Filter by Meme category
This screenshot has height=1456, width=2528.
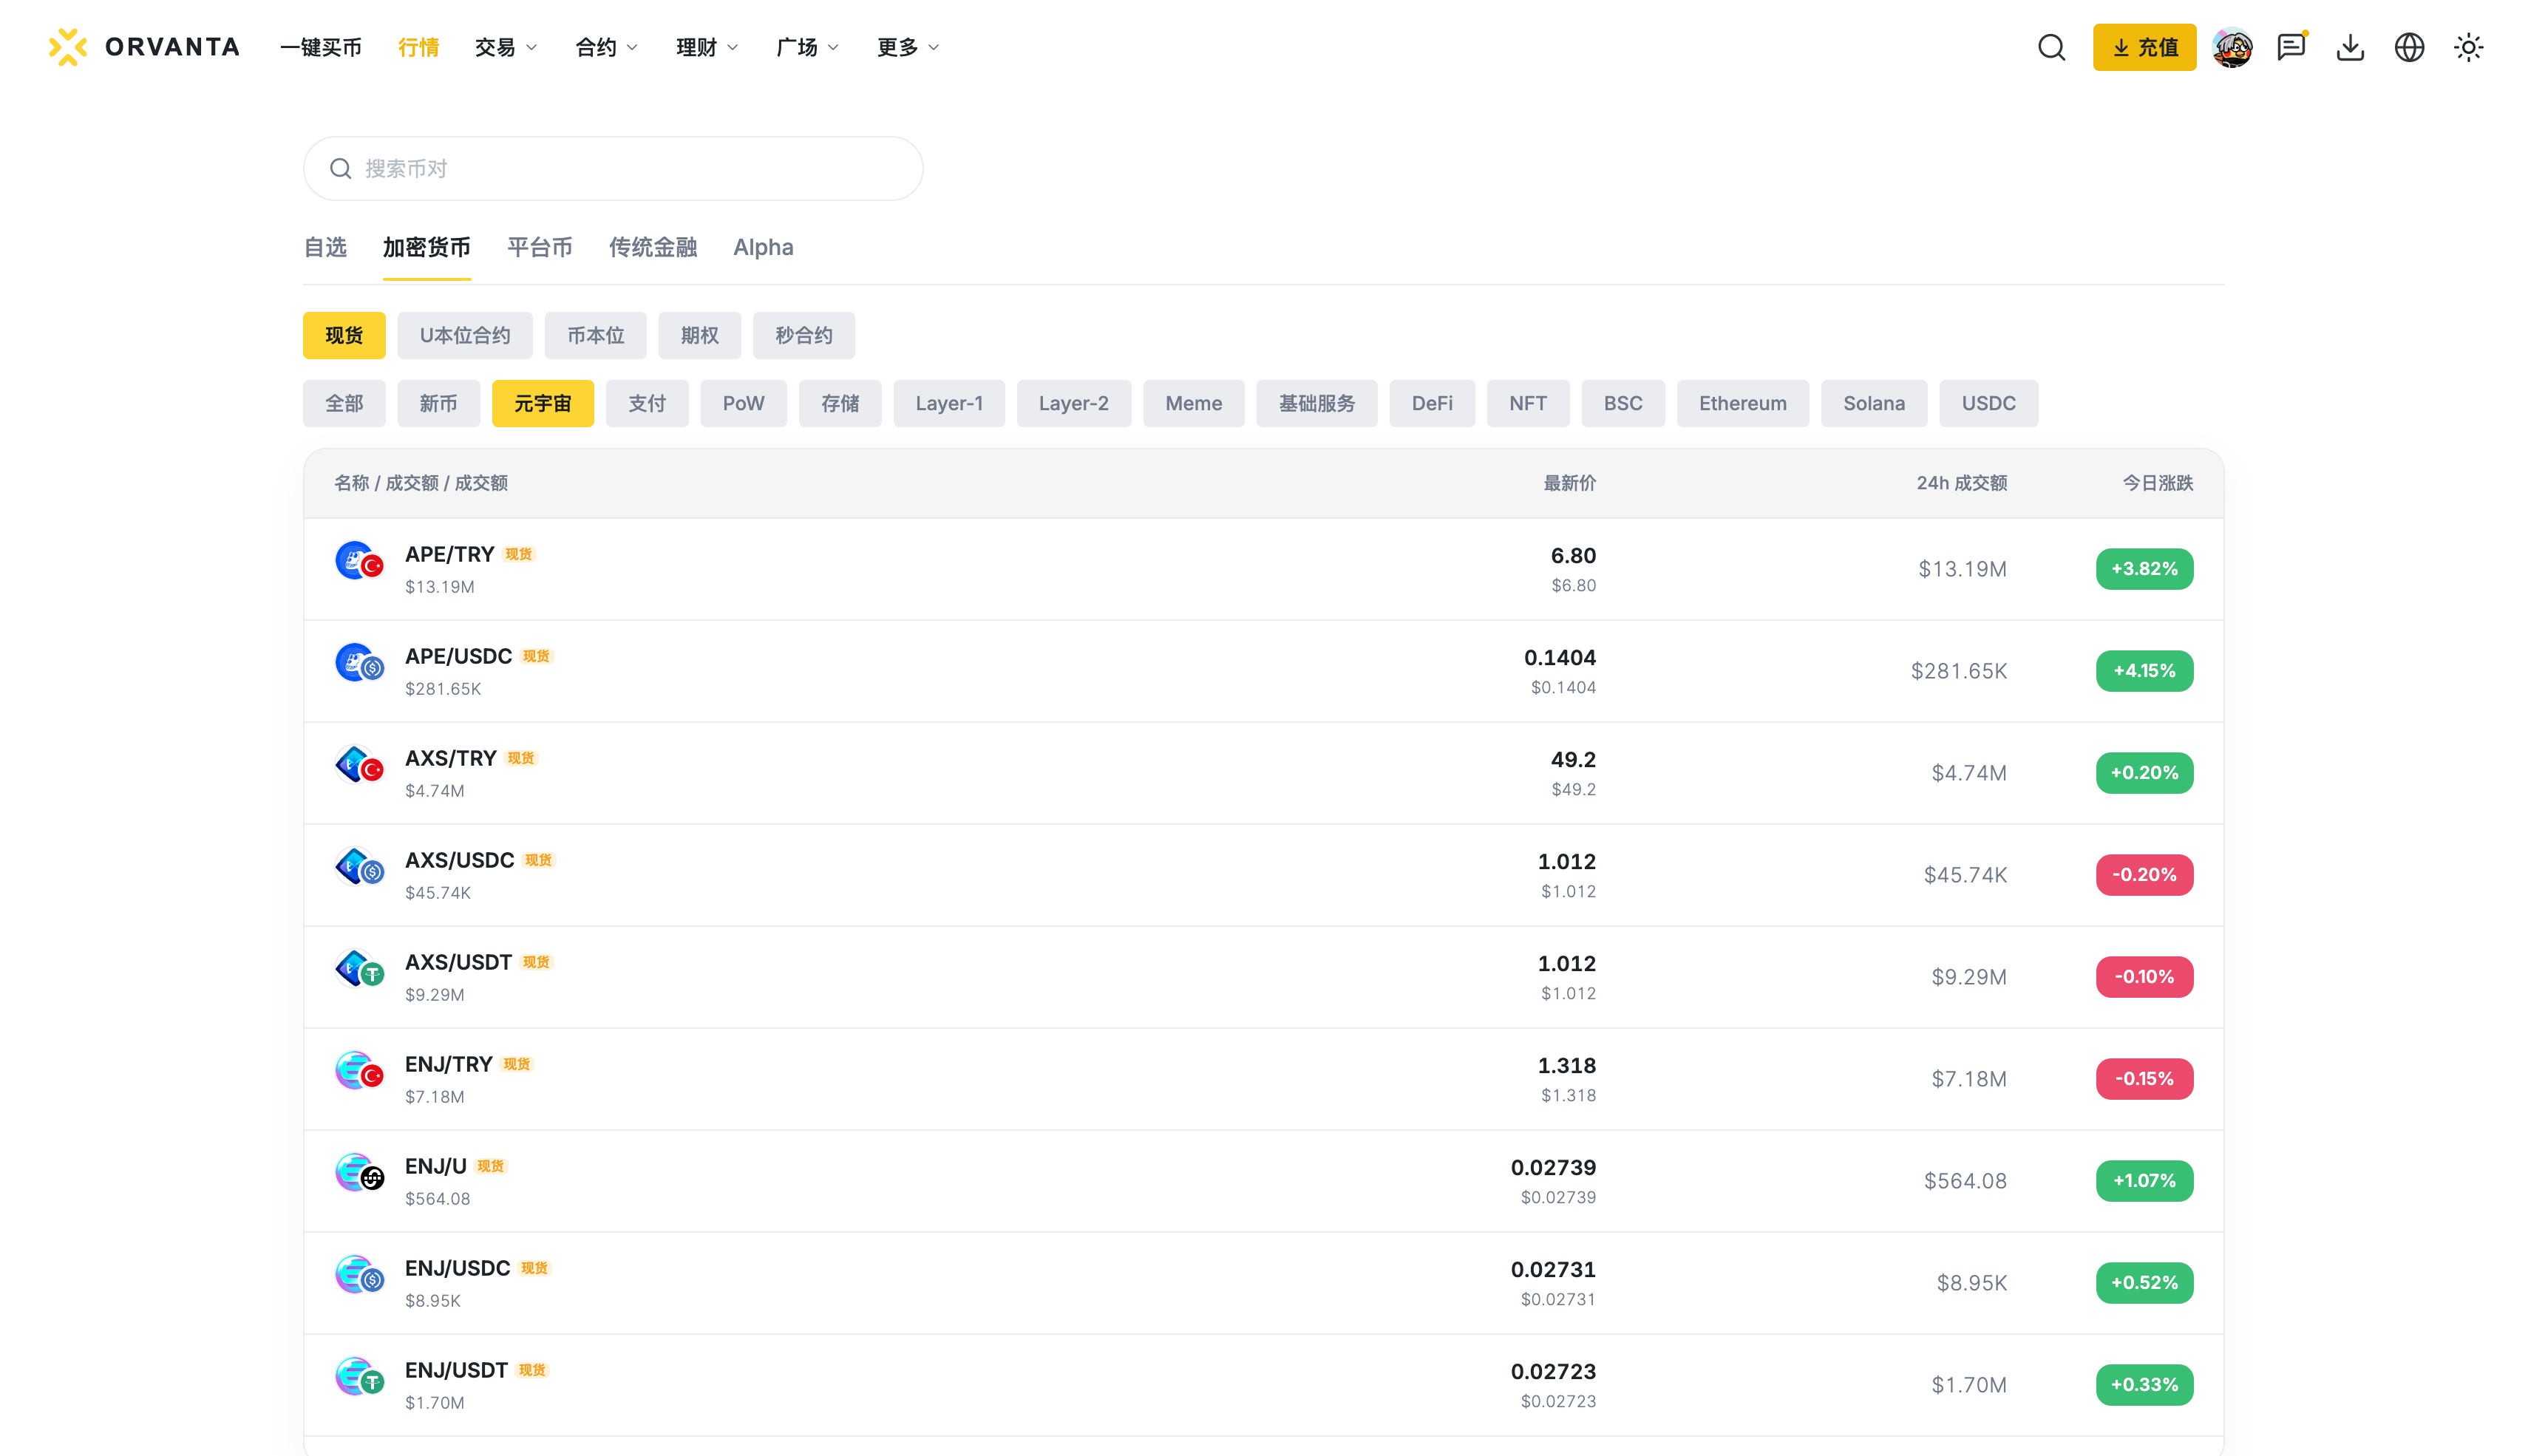(x=1194, y=403)
